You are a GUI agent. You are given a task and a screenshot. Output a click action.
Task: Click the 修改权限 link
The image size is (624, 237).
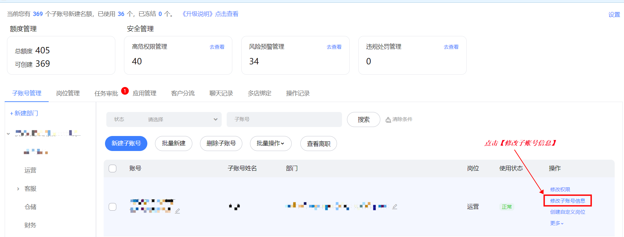point(560,189)
